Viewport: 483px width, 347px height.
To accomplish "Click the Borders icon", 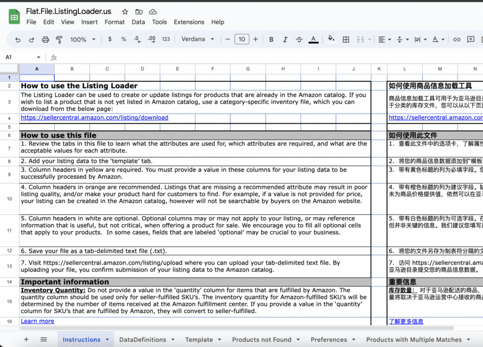I will coord(346,40).
